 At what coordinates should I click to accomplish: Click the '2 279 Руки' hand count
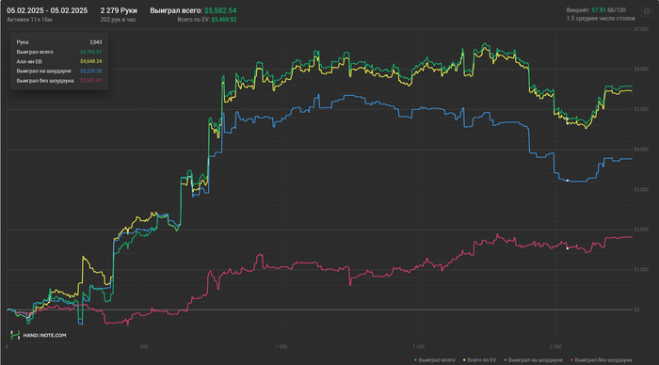pos(119,10)
